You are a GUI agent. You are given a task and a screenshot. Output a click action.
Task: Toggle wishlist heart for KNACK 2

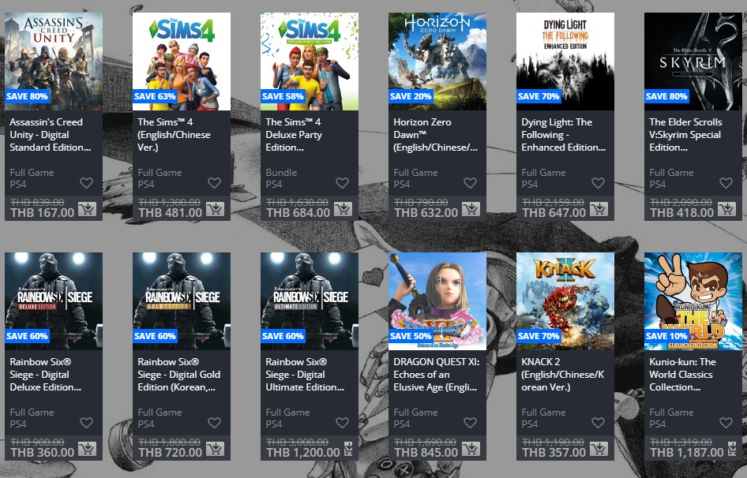click(598, 423)
